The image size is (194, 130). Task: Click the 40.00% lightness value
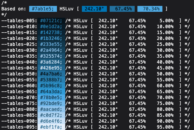(x=165, y=62)
